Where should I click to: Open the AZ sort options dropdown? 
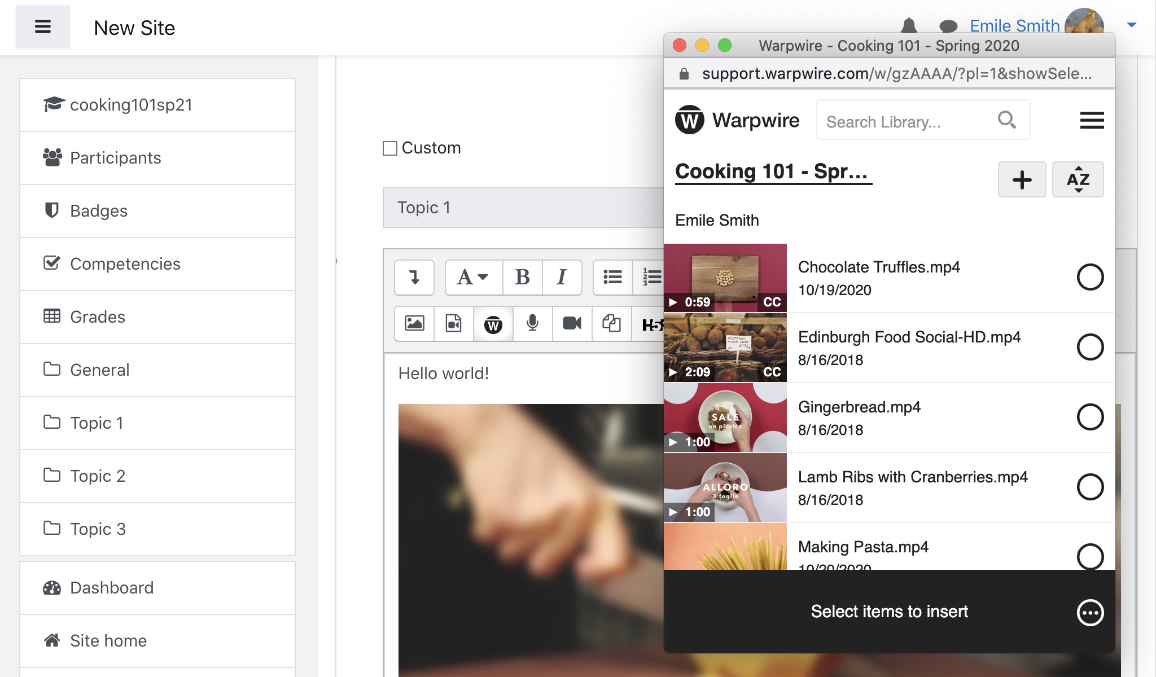(1078, 180)
